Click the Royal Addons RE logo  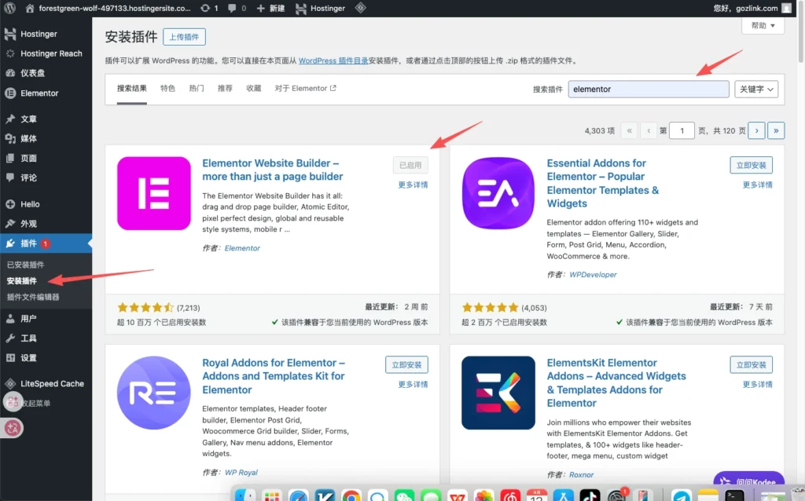click(153, 393)
